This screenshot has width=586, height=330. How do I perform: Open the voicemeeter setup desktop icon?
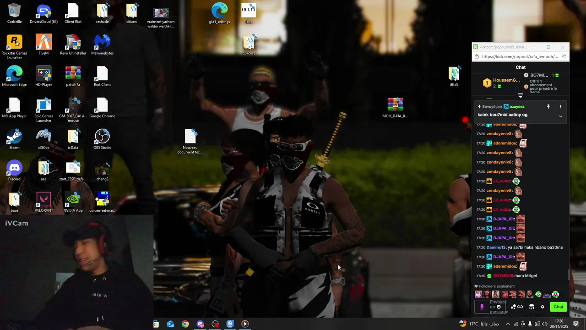[x=102, y=203]
